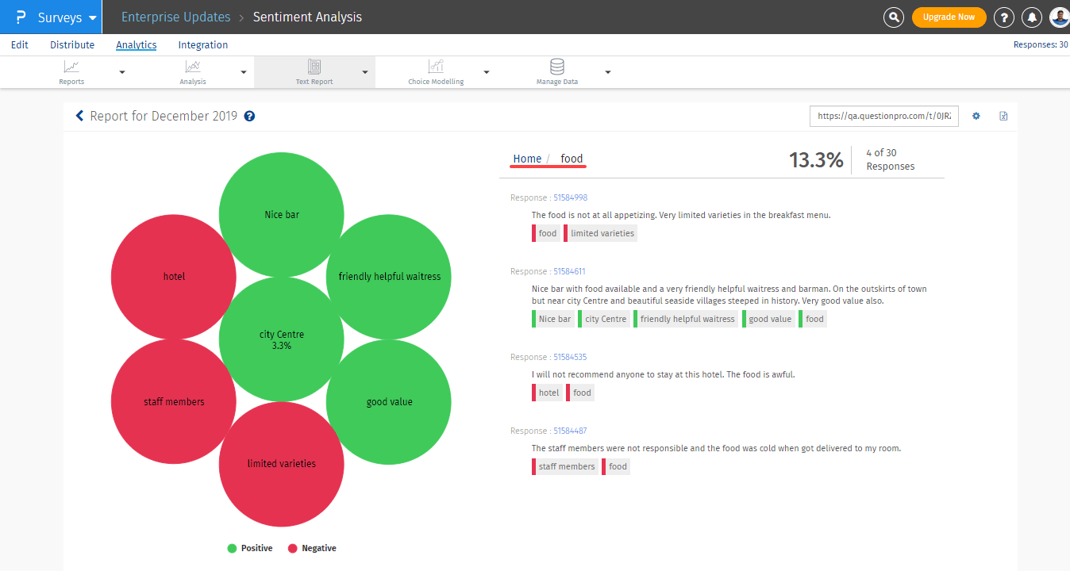Go to Home in the breadcrumb
The image size is (1070, 571).
pyautogui.click(x=527, y=159)
